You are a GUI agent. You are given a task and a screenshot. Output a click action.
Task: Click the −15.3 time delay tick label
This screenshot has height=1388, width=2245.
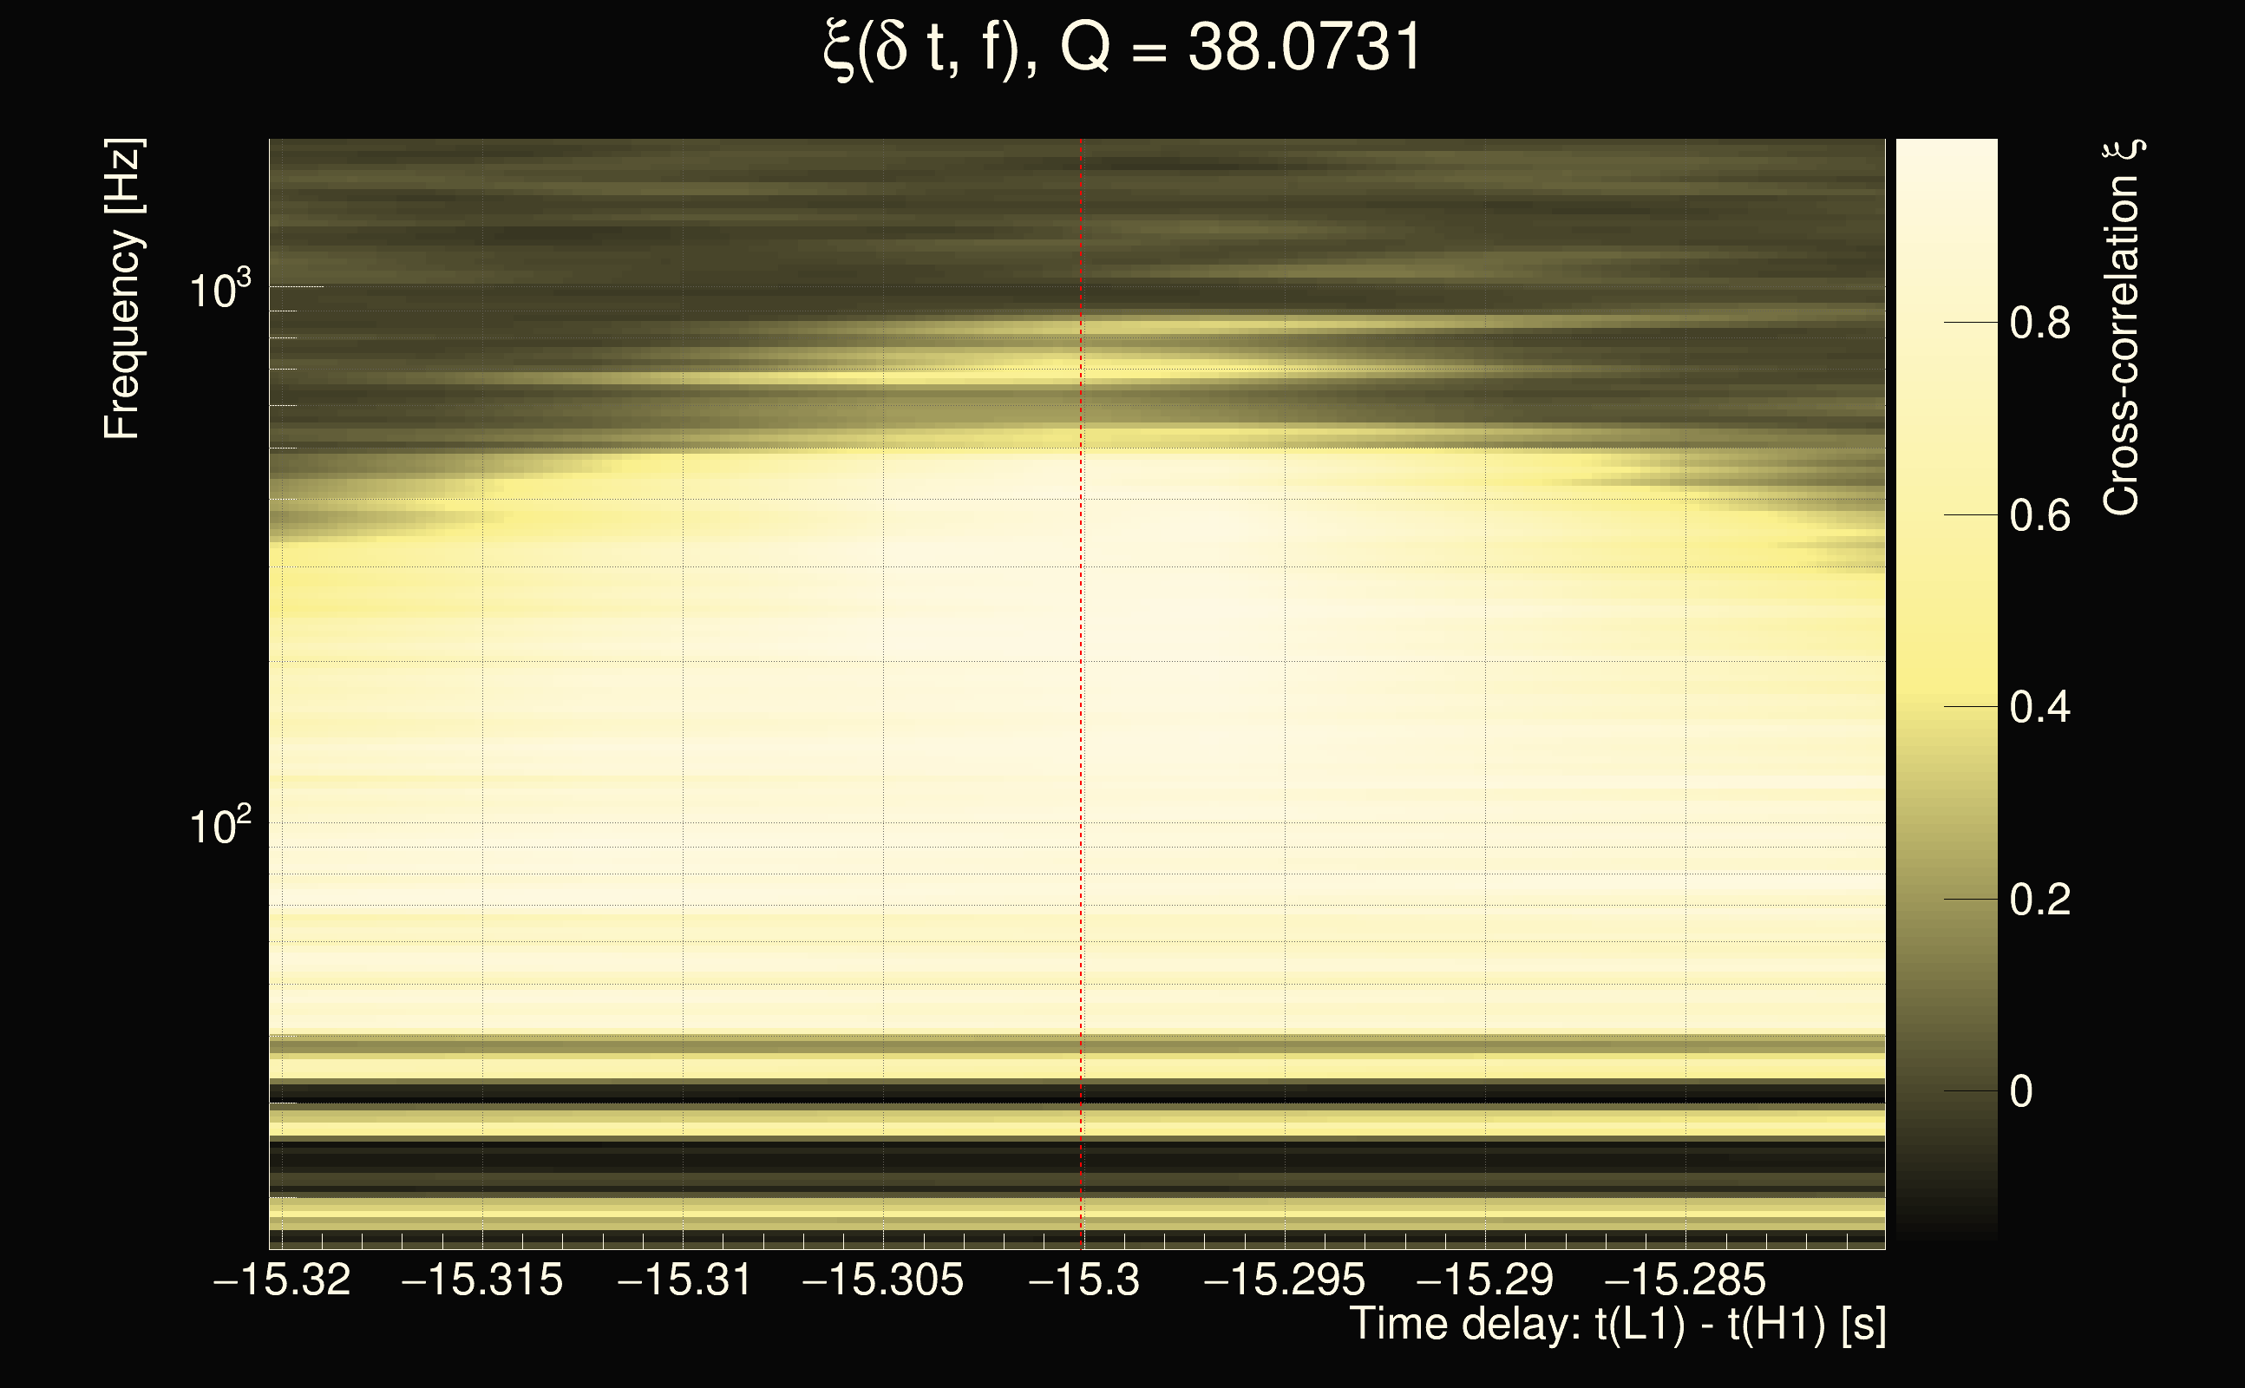coord(1083,1279)
